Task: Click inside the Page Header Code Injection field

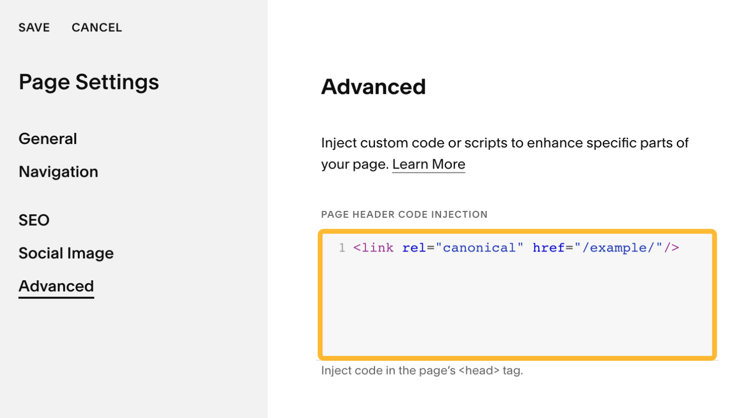Action: coord(518,303)
